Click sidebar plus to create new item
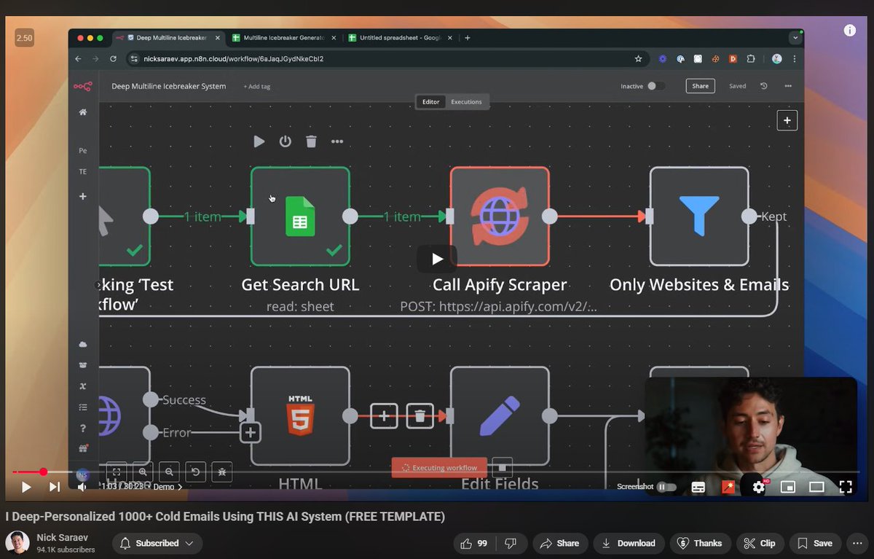 [x=83, y=197]
